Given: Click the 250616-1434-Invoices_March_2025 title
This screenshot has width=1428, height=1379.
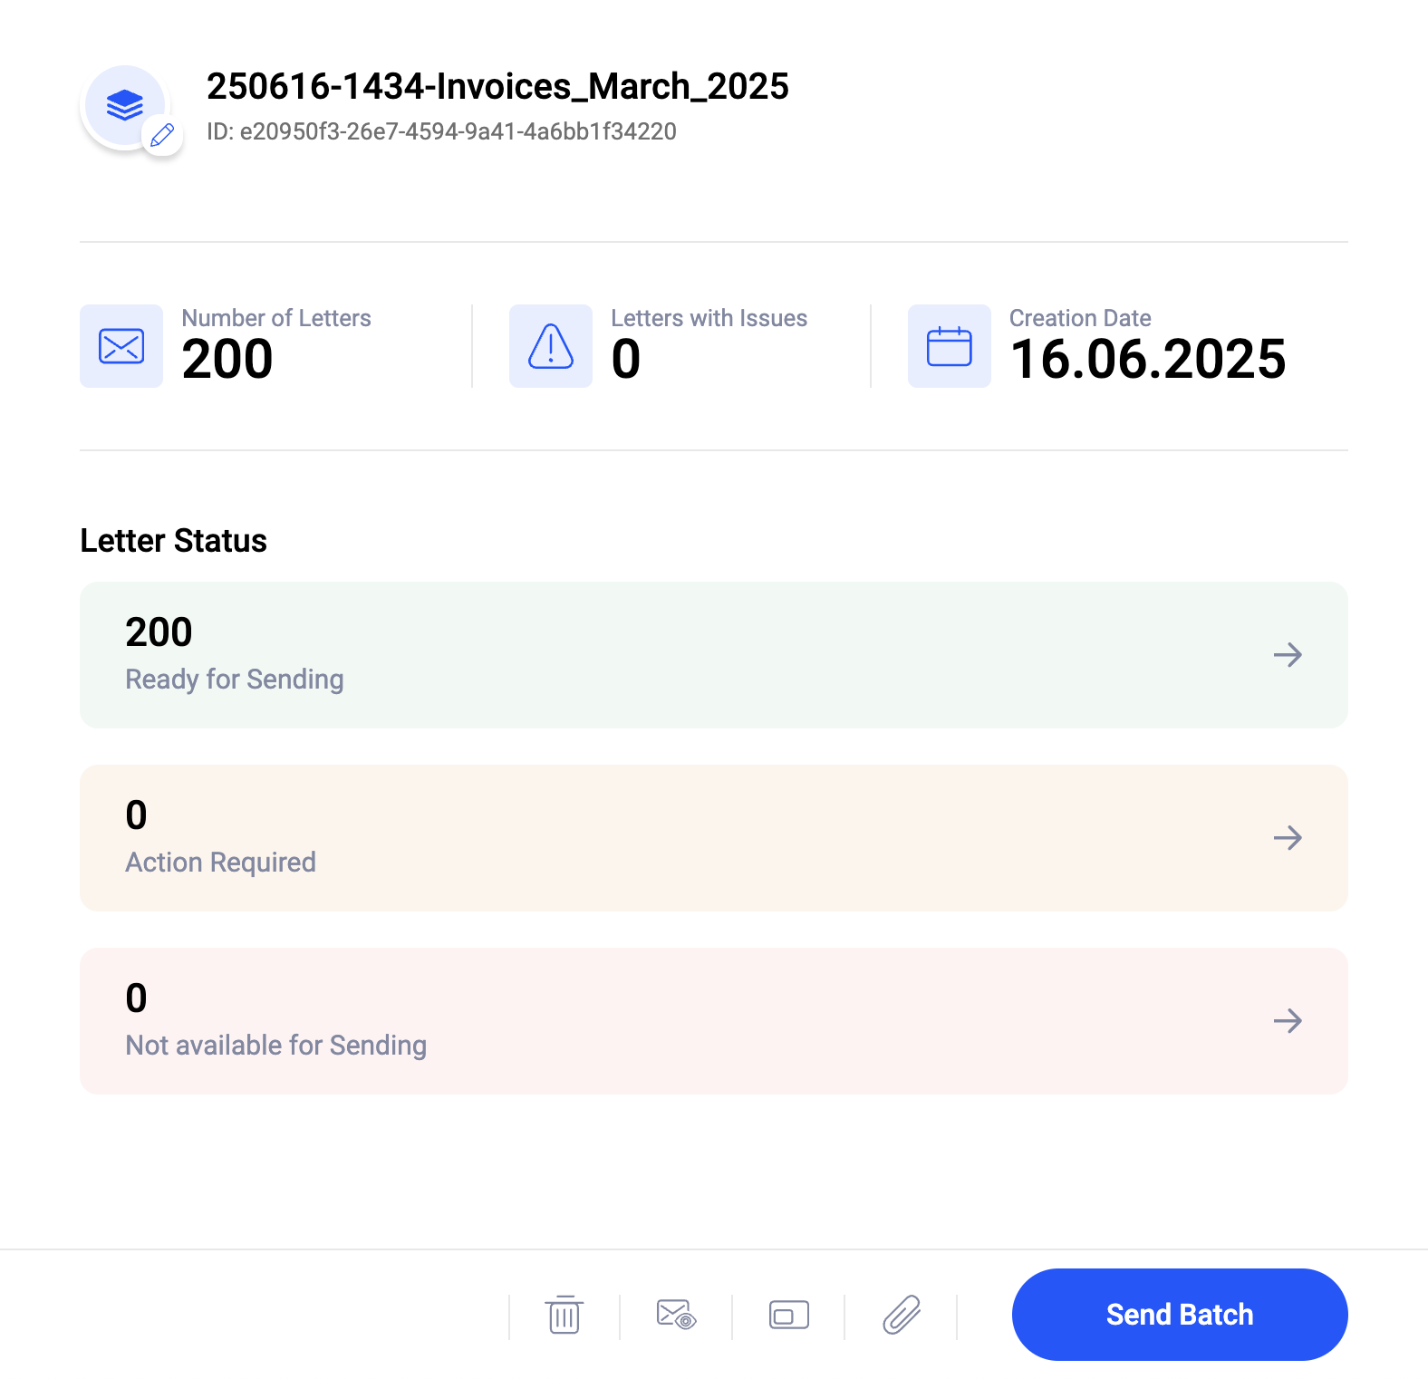Looking at the screenshot, I should [497, 87].
